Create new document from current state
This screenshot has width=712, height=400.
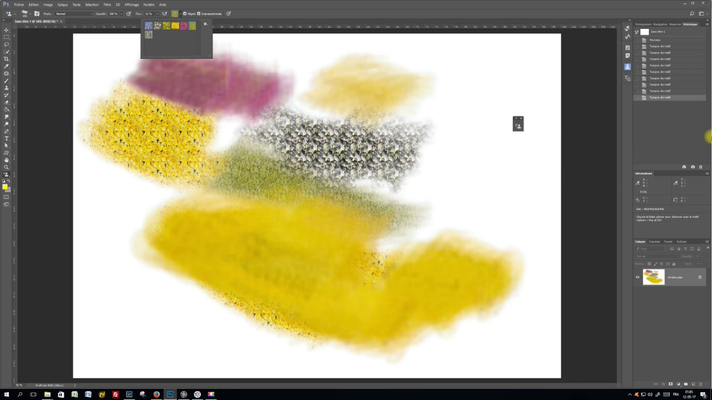(x=684, y=167)
